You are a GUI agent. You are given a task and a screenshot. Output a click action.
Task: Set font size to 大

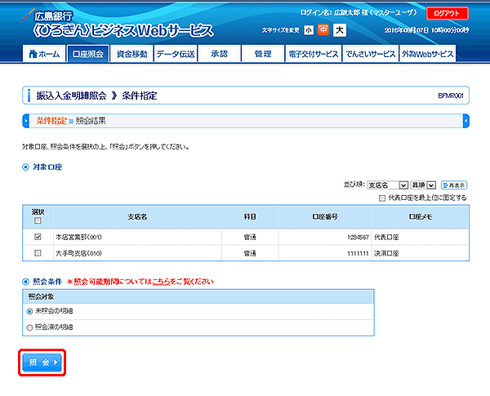point(340,30)
